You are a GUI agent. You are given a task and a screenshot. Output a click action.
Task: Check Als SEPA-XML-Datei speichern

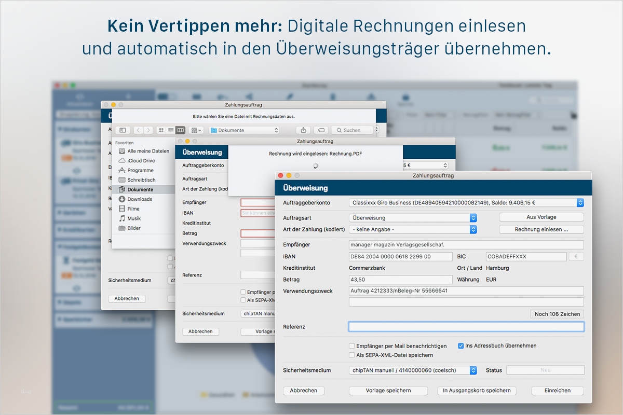tap(352, 355)
